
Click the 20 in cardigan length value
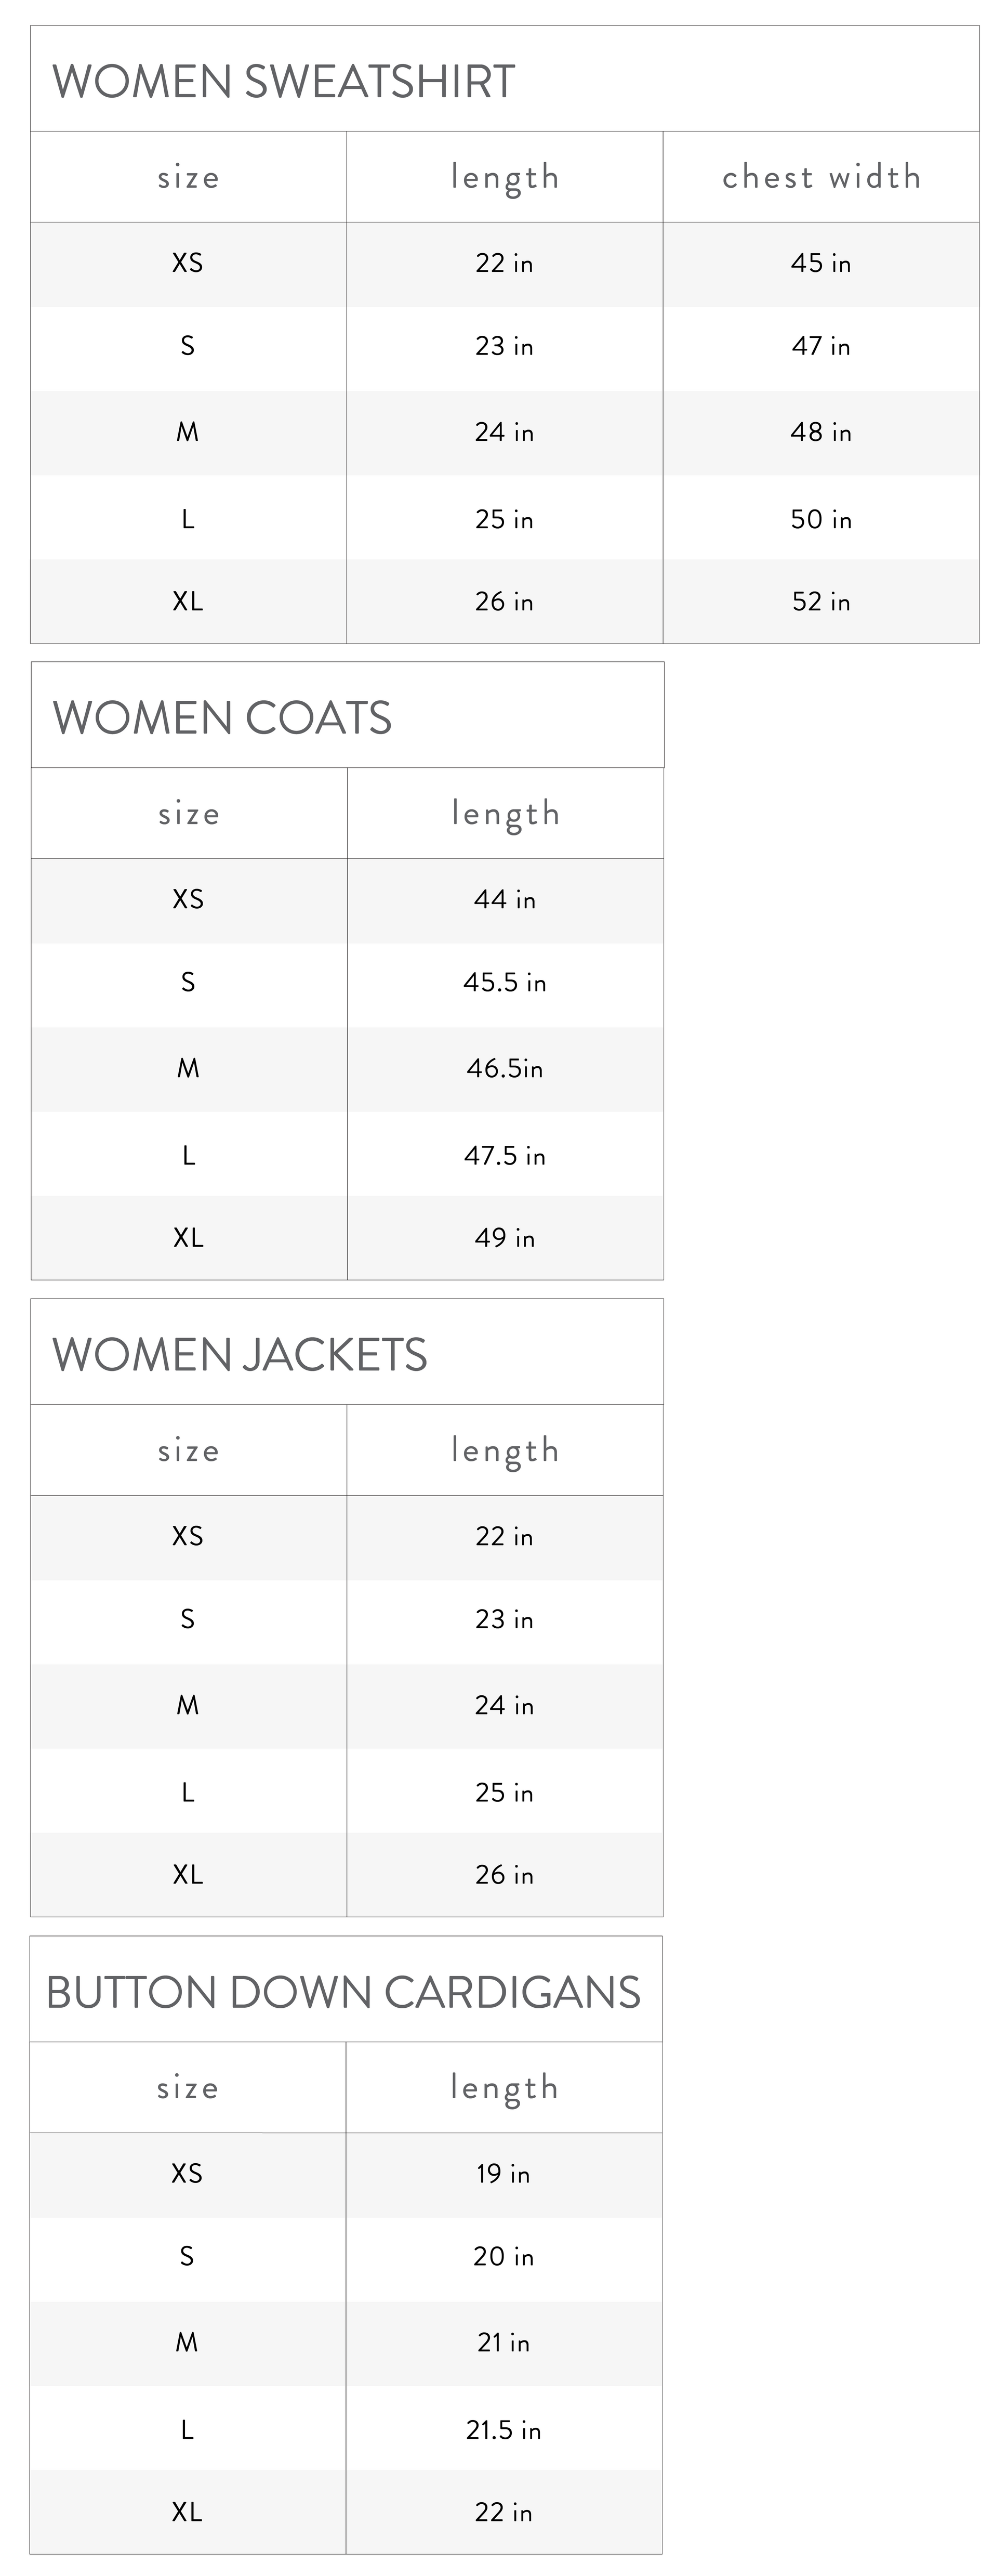coord(504,2257)
